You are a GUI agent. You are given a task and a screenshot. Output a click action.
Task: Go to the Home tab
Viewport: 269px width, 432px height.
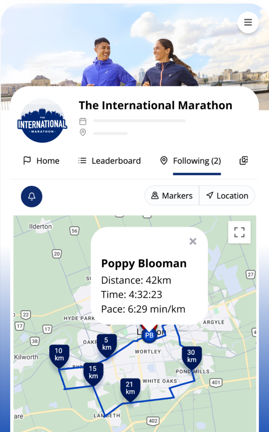(41, 161)
